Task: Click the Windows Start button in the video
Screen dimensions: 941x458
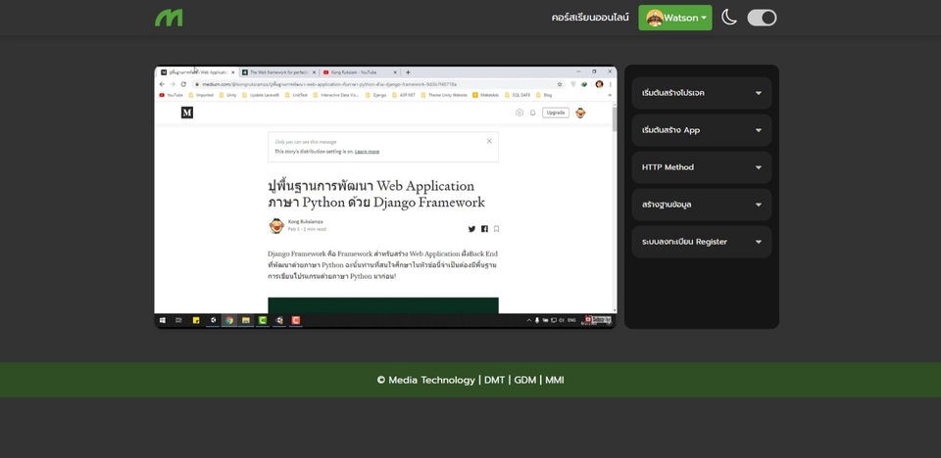Action: [162, 321]
